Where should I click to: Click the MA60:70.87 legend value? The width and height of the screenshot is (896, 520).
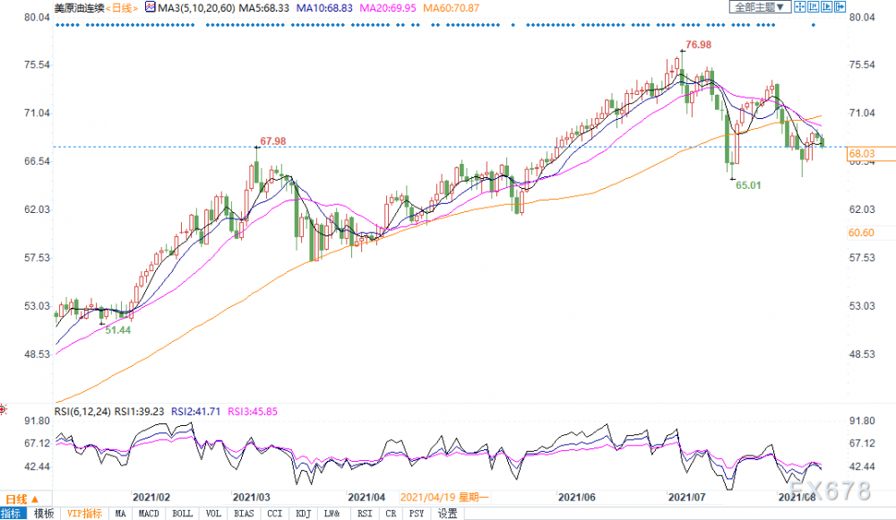point(451,8)
